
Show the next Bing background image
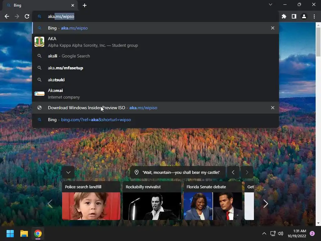tap(247, 172)
